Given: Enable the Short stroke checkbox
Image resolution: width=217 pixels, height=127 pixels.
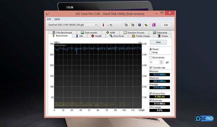Looking at the screenshot, I should tap(151, 57).
